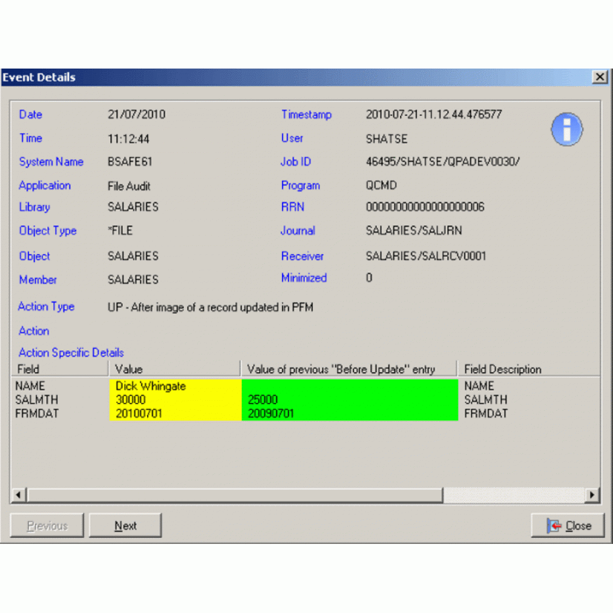Screen dimensions: 613x613
Task: Go to the Next event
Action: point(125,526)
